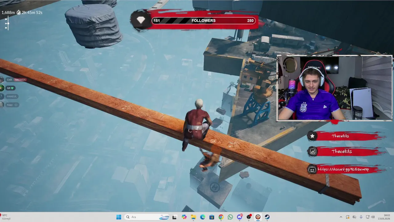Open Google Chrome from the taskbar
The image size is (394, 222).
pos(221,217)
